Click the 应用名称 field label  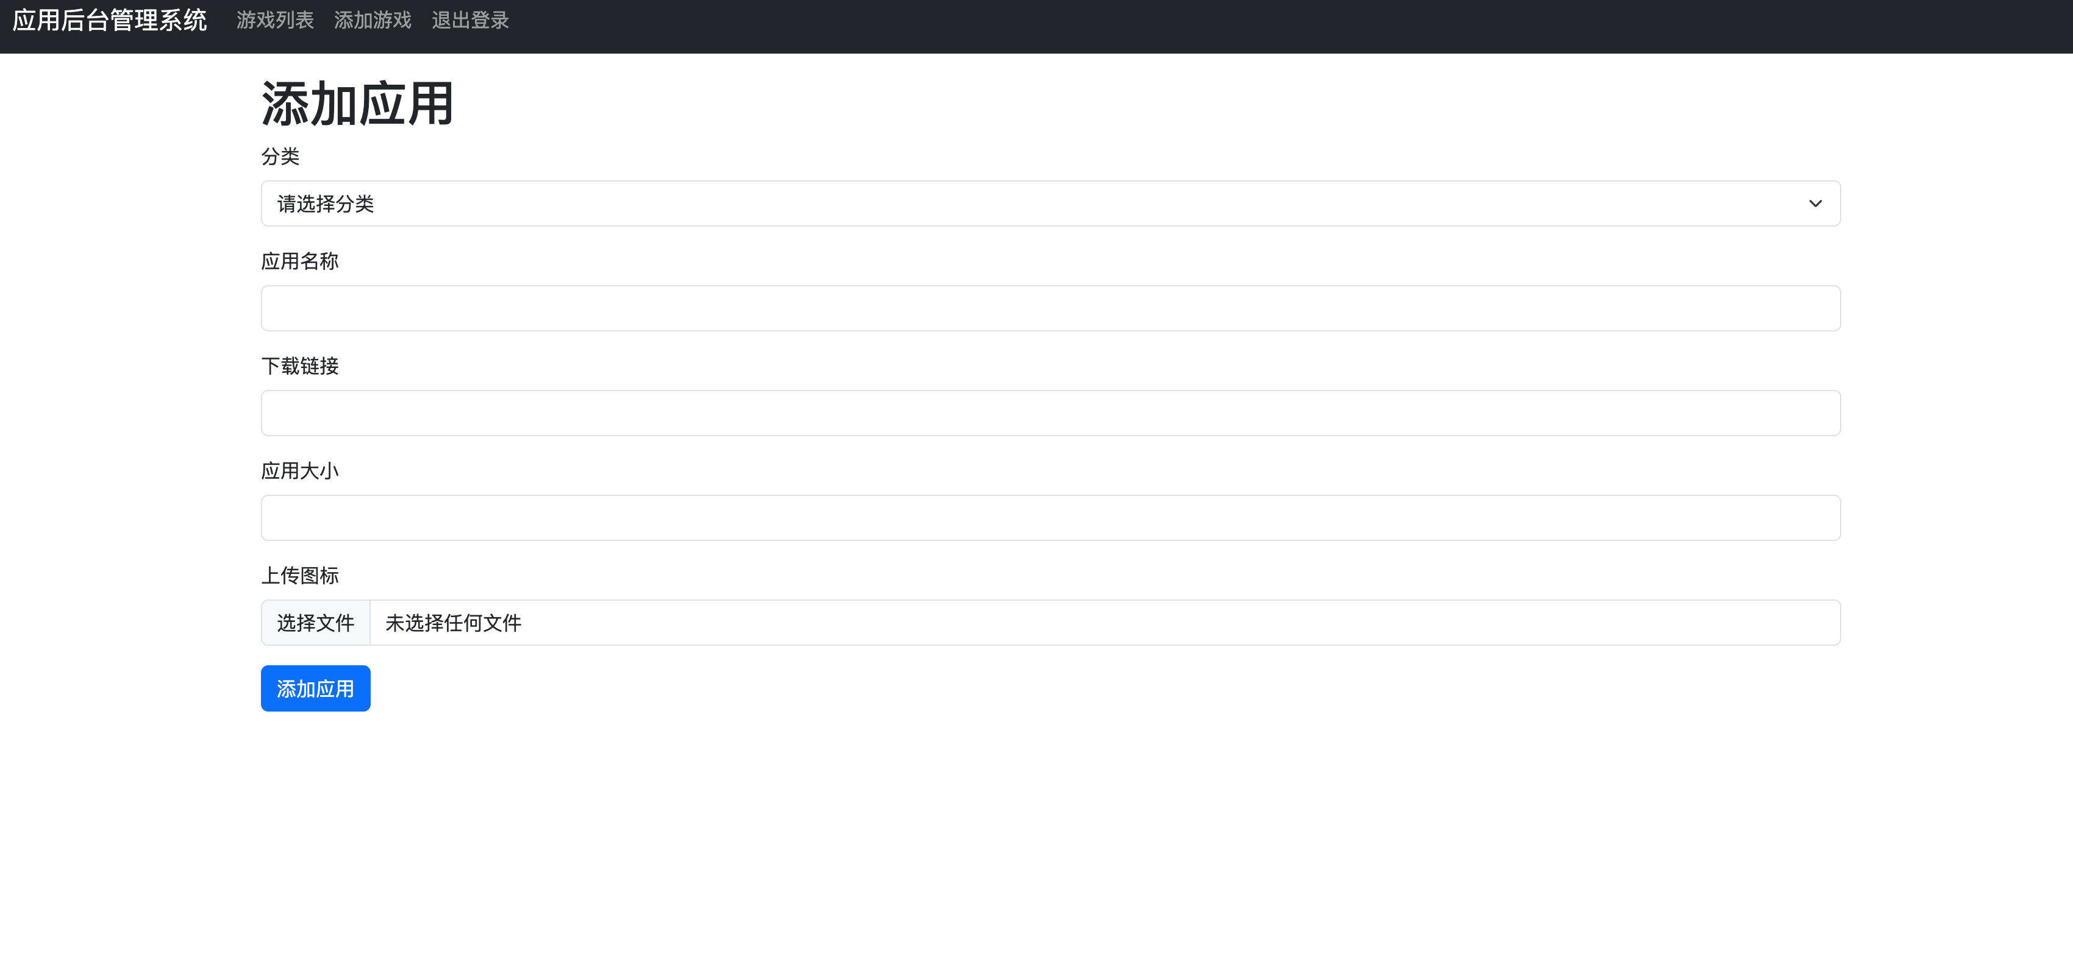[299, 261]
